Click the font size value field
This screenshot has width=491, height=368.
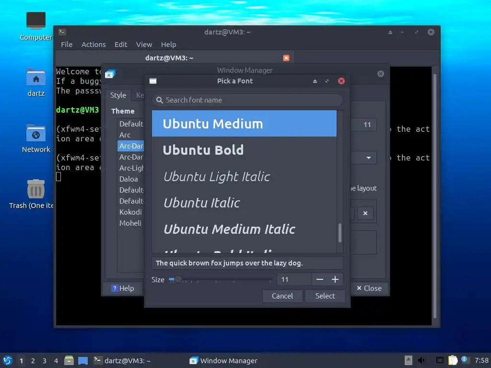coord(294,279)
